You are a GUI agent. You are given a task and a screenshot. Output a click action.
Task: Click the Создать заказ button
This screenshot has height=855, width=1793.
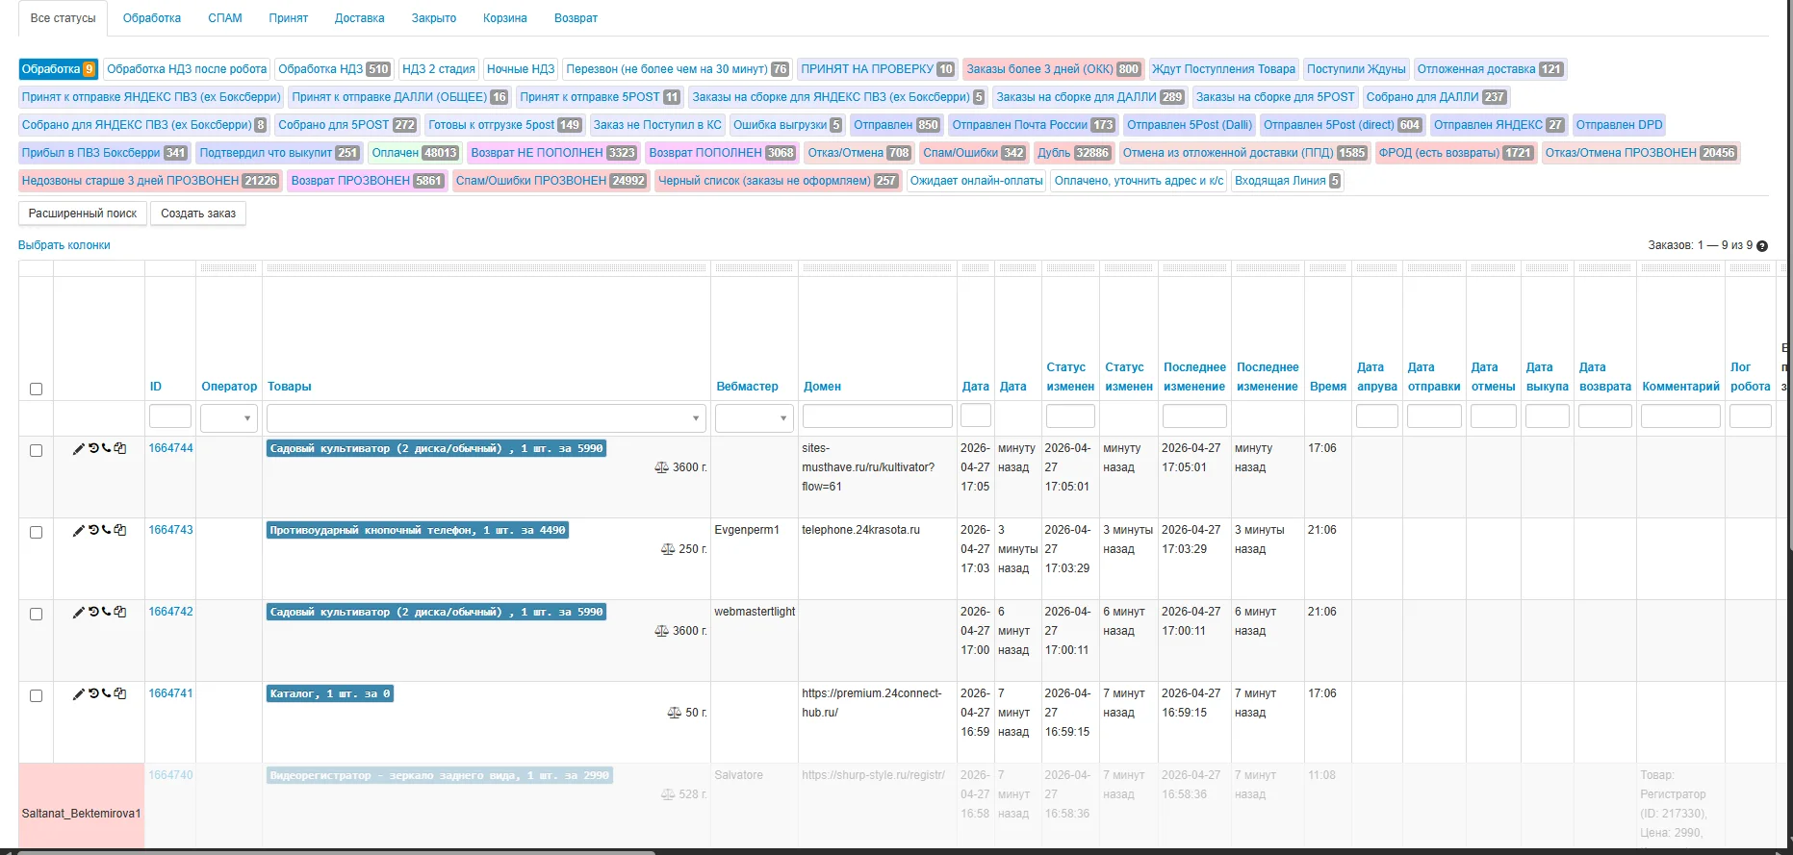coord(198,214)
